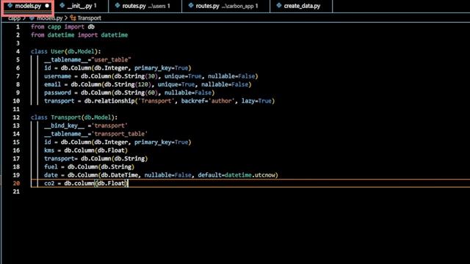The image size is (470, 264).
Task: Click line number 12 in gutter
Action: [x=16, y=117]
